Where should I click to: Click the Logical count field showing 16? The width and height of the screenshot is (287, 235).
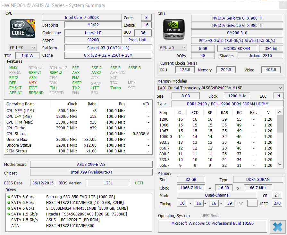(x=146, y=25)
